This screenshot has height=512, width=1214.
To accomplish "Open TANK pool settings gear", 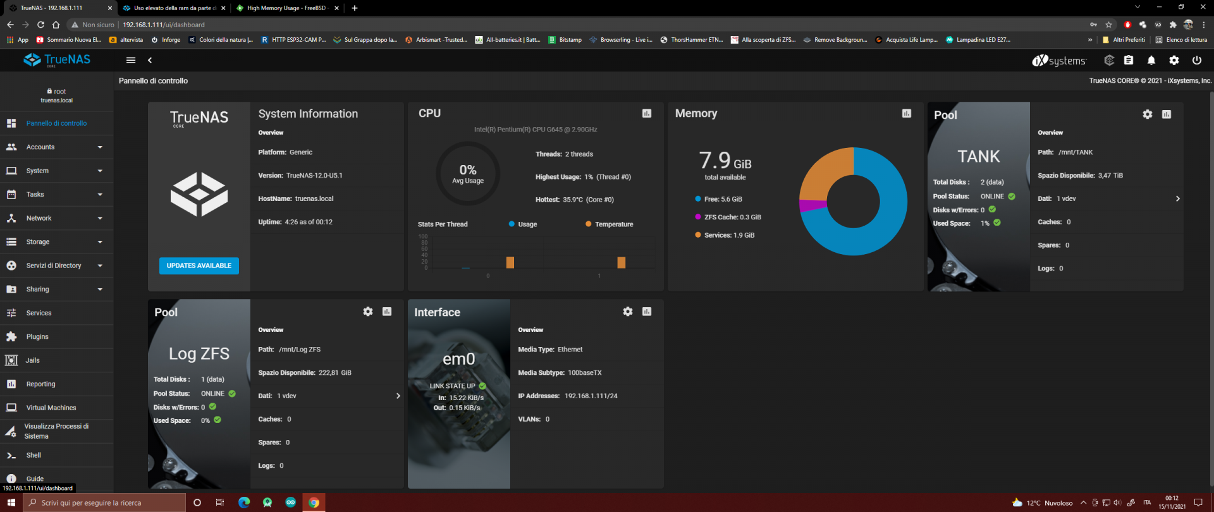I will coord(1147,114).
